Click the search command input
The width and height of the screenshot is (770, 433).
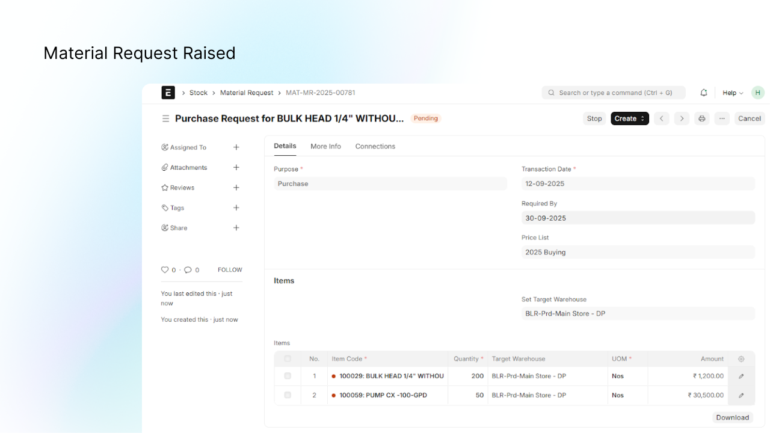click(614, 93)
